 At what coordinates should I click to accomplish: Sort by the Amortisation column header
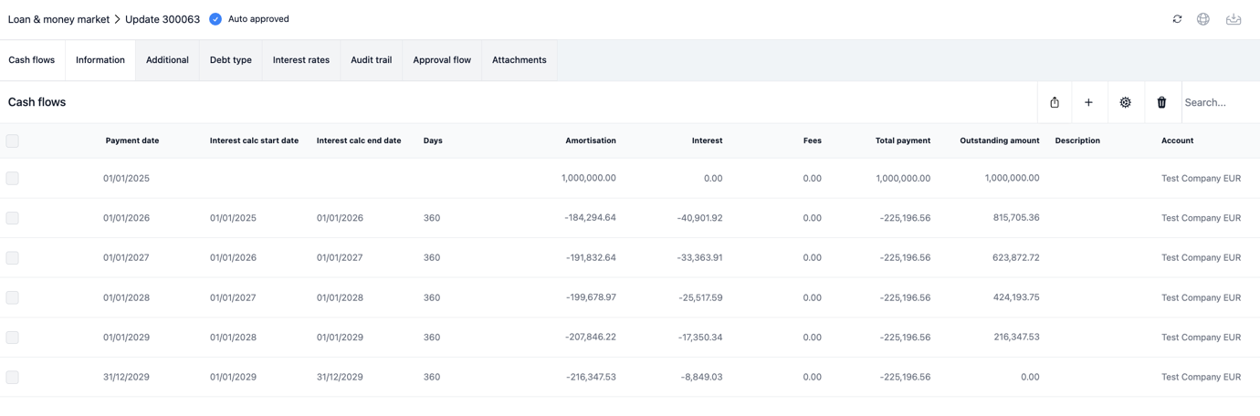(x=591, y=140)
